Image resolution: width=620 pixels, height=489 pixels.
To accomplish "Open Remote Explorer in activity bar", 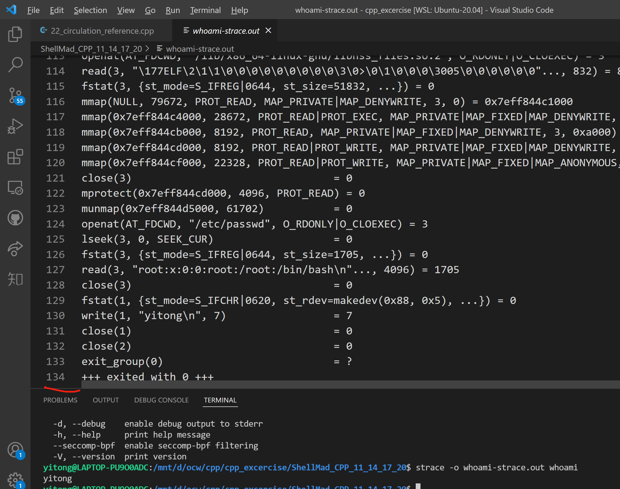I will pyautogui.click(x=15, y=187).
